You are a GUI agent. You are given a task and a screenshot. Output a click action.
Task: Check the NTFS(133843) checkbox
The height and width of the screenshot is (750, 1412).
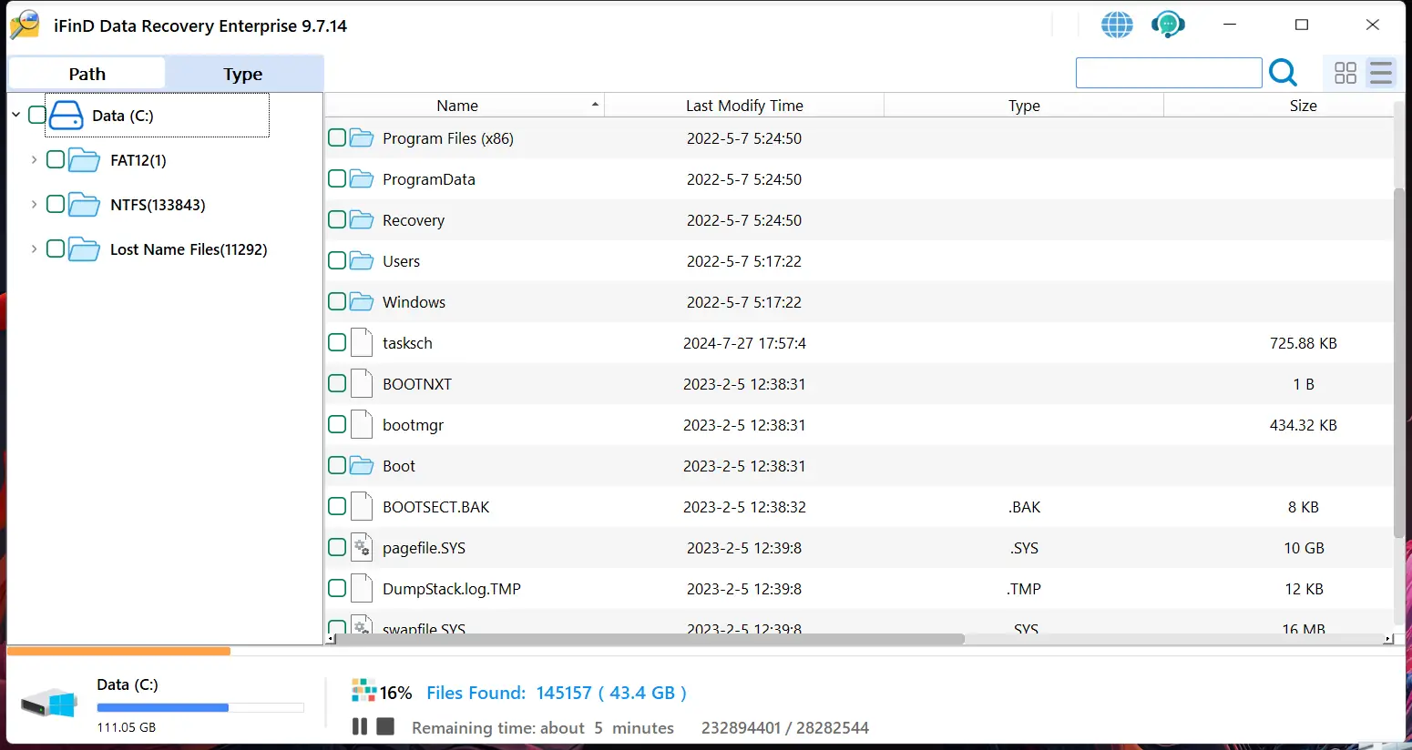(56, 204)
